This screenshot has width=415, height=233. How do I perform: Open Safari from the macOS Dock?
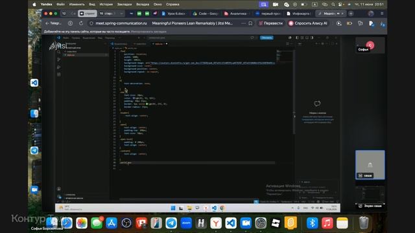click(66, 223)
